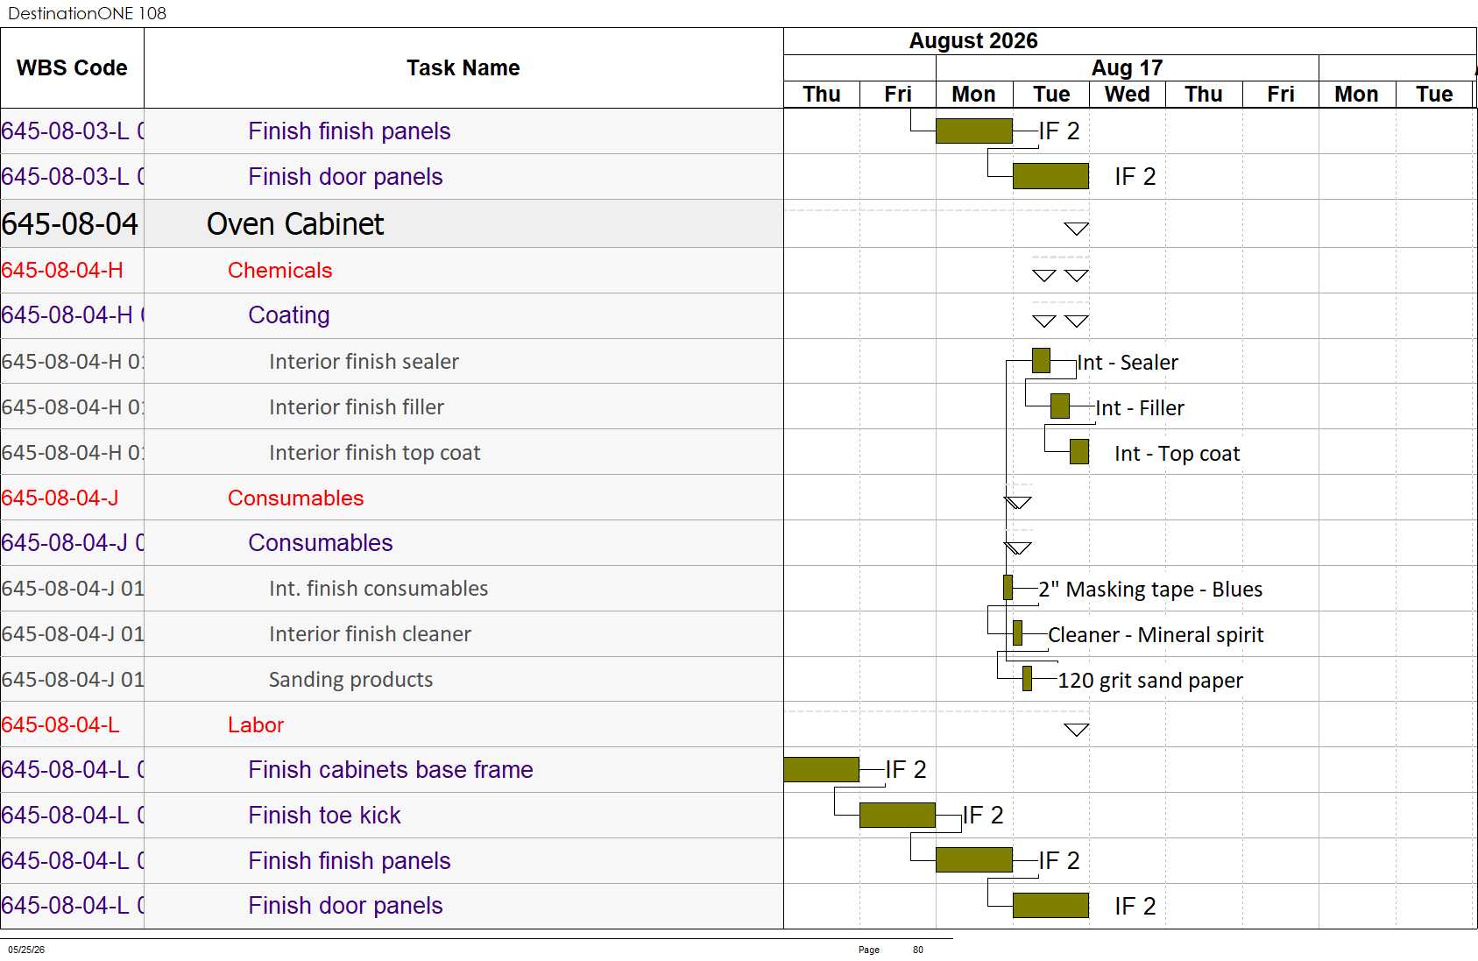Click the page number 80 in the footer
Viewport: 1478px width, 961px height.
[x=918, y=950]
